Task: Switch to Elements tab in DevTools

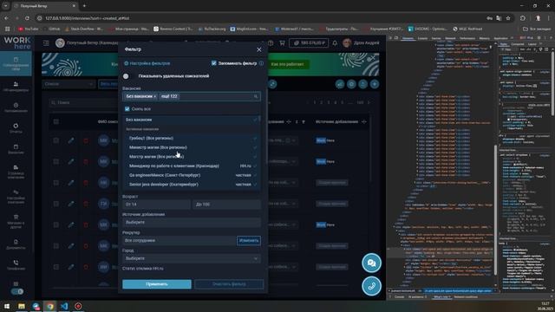Action: [x=408, y=38]
